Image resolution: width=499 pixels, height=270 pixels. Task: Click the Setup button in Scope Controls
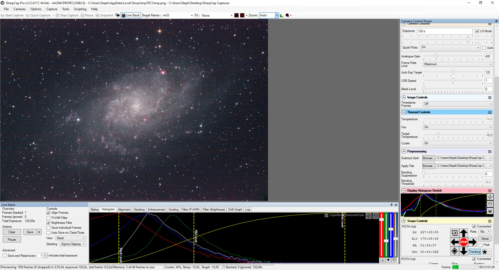(x=485, y=239)
